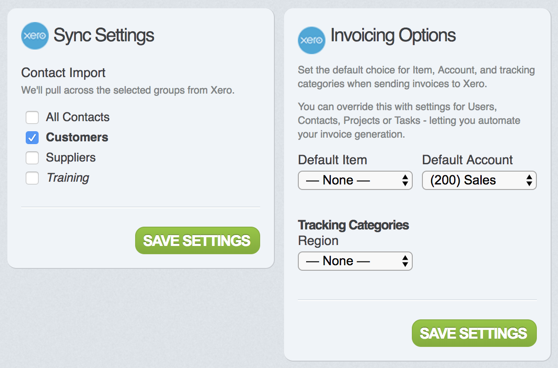Click the stepper arrows on Default Account select
558x368 pixels.
[529, 180]
